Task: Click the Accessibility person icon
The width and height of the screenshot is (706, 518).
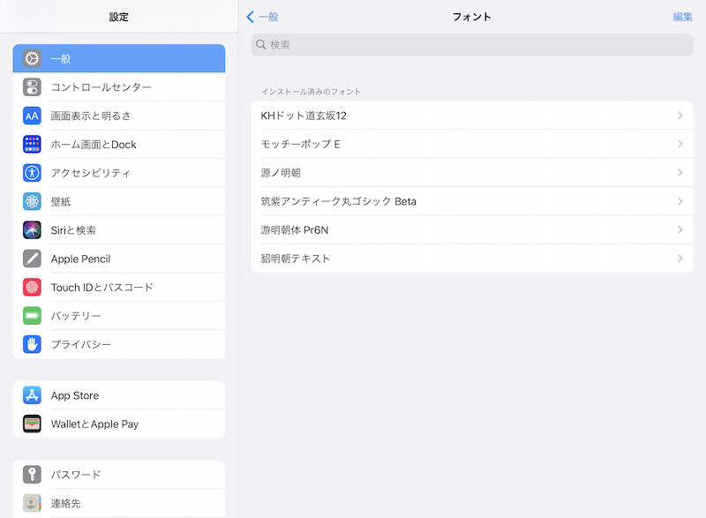Action: (32, 173)
